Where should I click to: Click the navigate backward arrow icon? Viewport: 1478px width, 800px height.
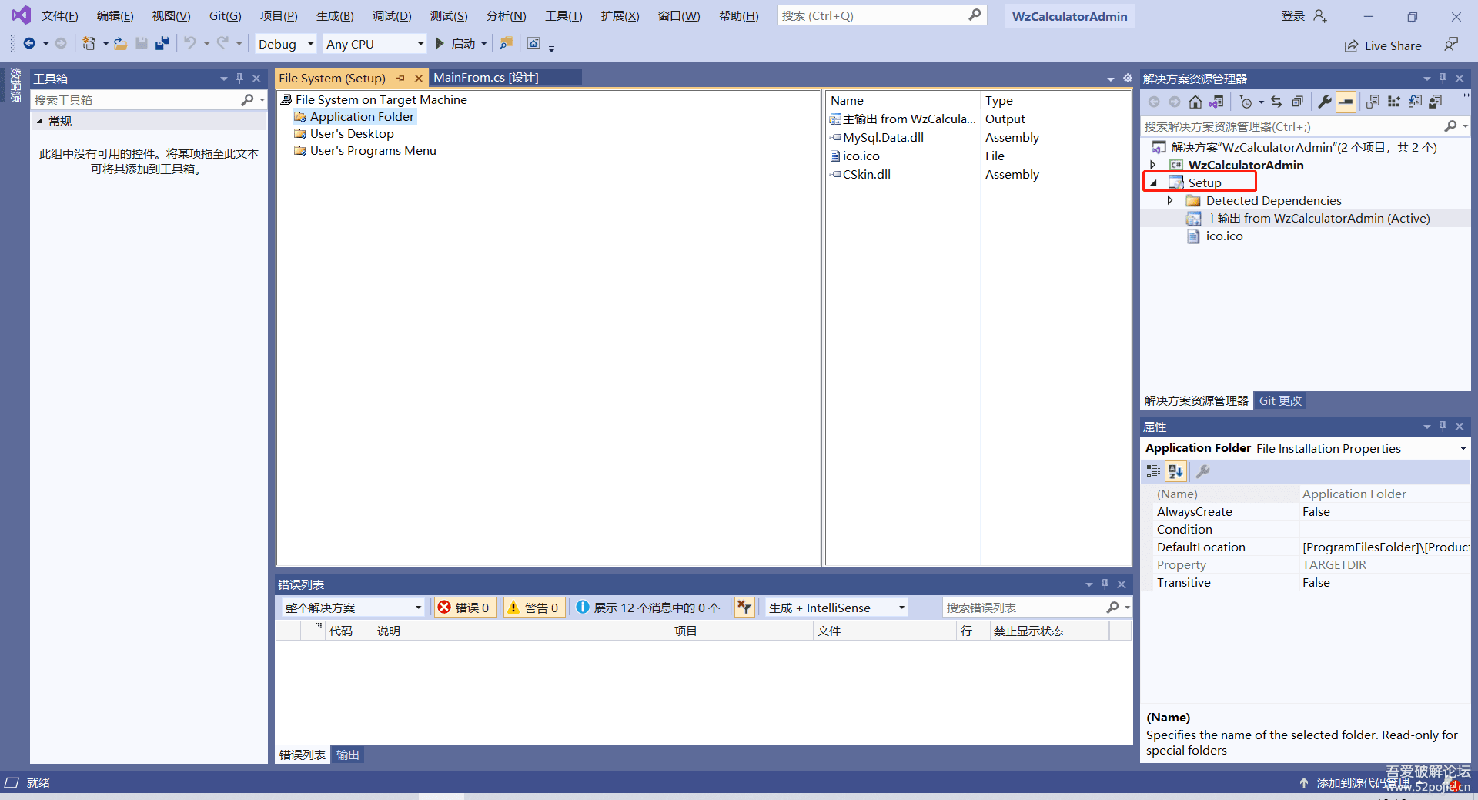pos(29,44)
